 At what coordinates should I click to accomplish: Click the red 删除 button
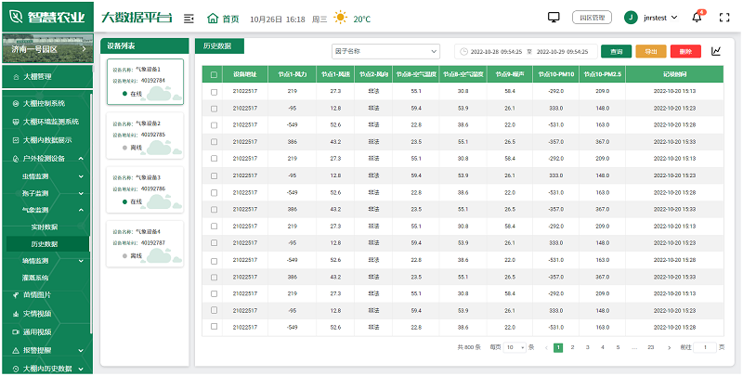(685, 52)
